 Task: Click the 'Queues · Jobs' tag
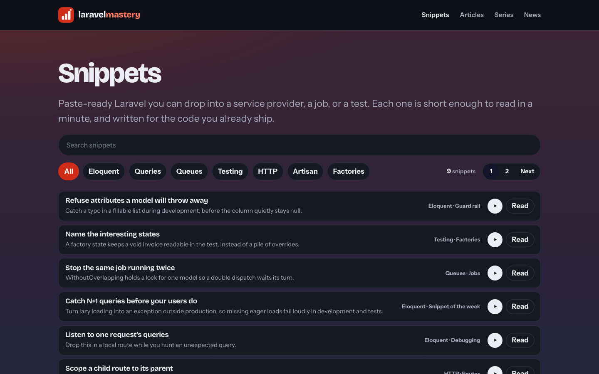click(463, 273)
